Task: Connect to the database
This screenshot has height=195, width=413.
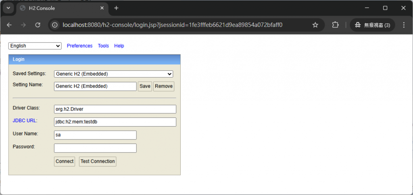Action: click(65, 161)
